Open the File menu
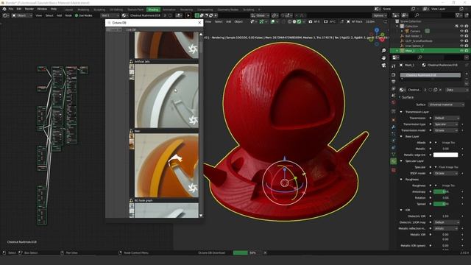Viewport: 471px width, 265px height. [x=11, y=9]
